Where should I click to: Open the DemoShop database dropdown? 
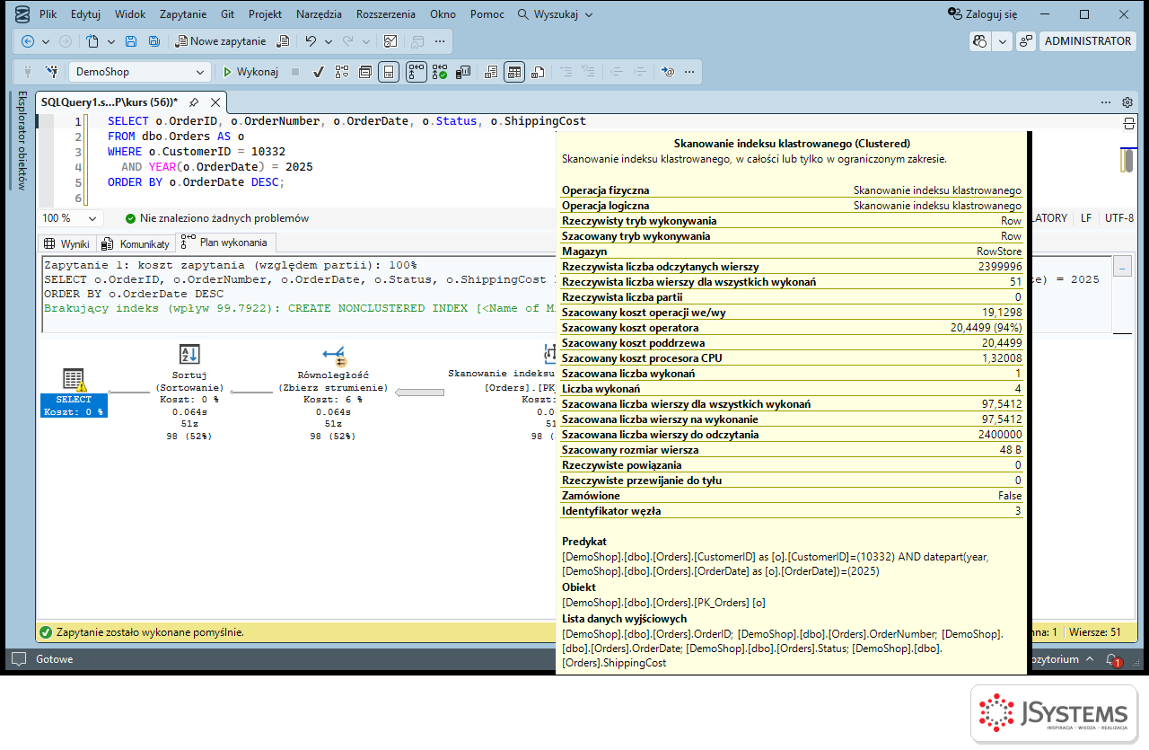[x=200, y=72]
